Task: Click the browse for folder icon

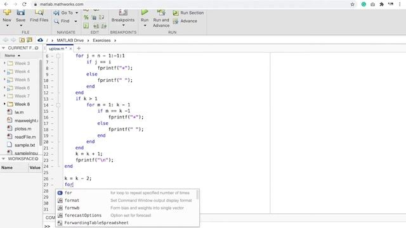Action: (x=30, y=40)
